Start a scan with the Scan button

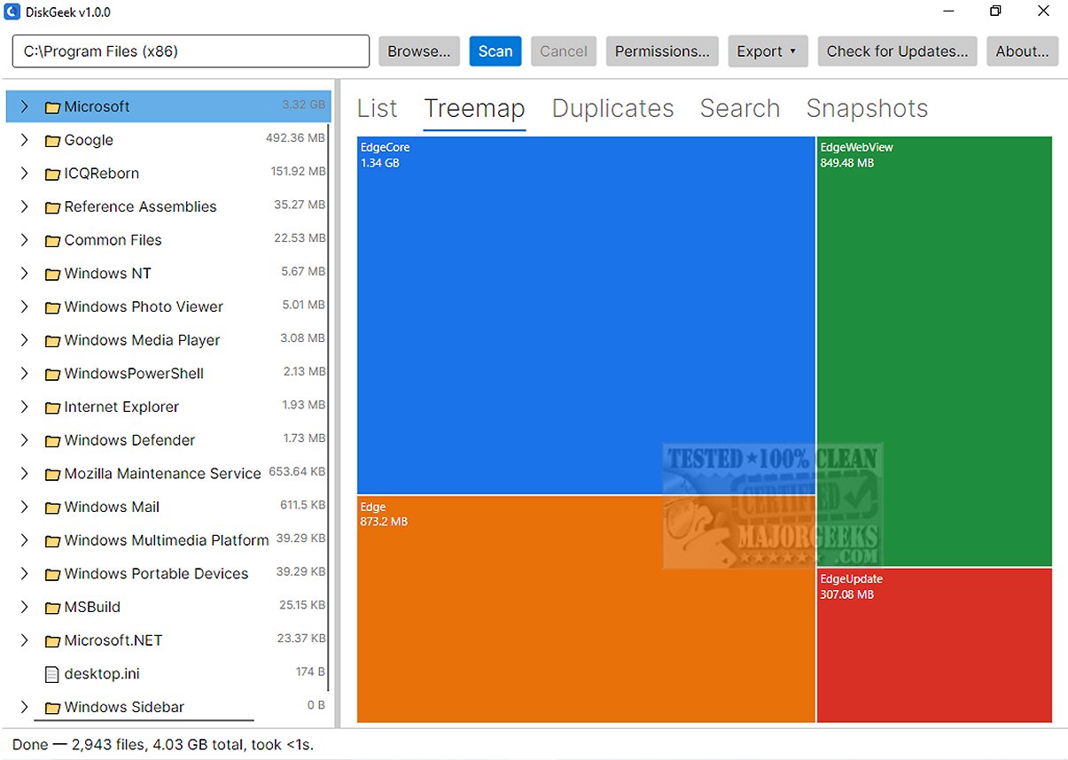point(495,51)
